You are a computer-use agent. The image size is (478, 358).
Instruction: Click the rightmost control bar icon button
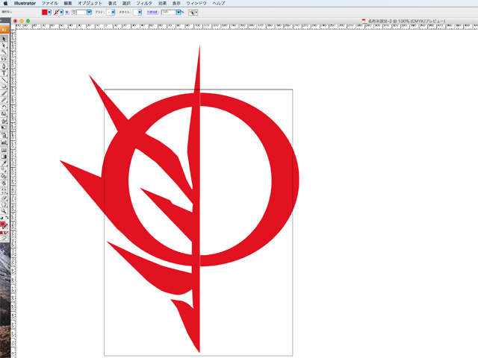191,12
